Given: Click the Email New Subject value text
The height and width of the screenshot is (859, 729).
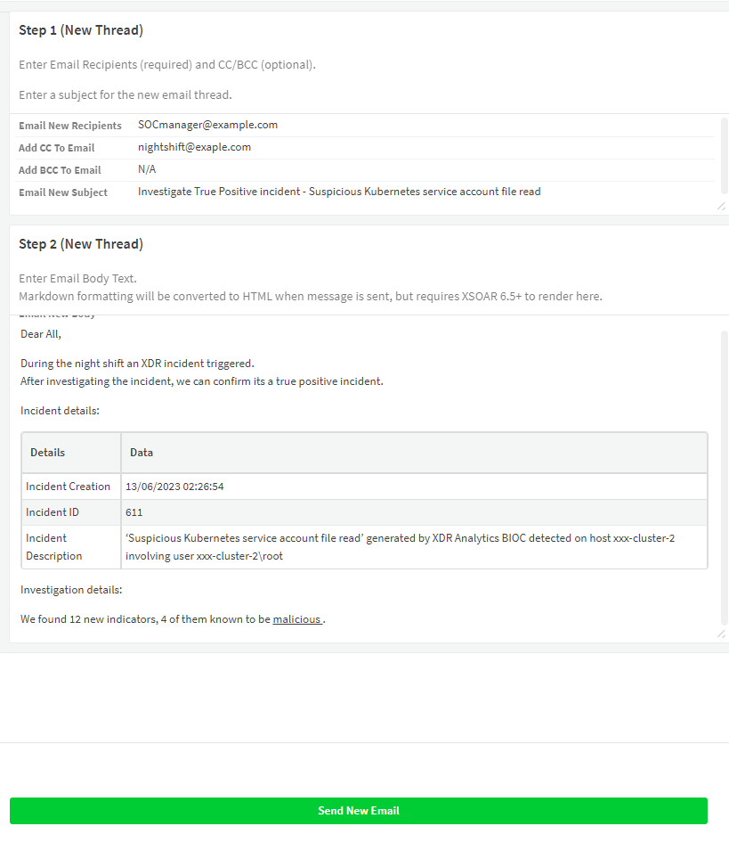Looking at the screenshot, I should coord(339,192).
